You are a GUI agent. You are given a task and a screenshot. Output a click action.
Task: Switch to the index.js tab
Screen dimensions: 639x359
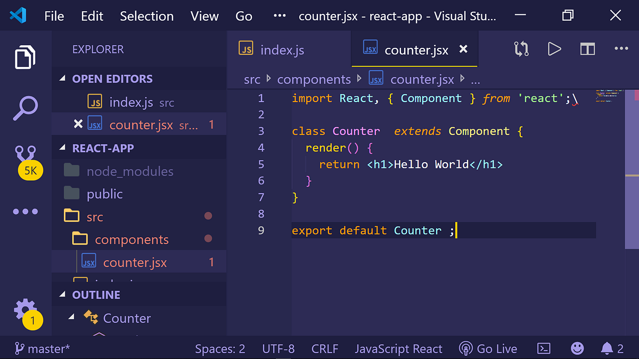282,49
